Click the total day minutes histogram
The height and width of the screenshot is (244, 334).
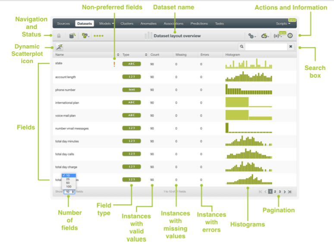coord(249,141)
